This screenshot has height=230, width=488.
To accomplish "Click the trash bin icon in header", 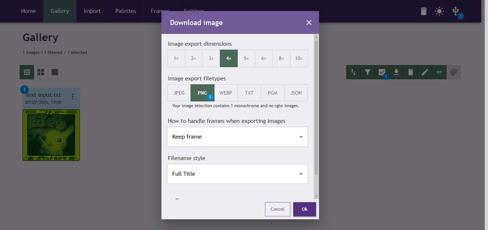I will click(424, 11).
